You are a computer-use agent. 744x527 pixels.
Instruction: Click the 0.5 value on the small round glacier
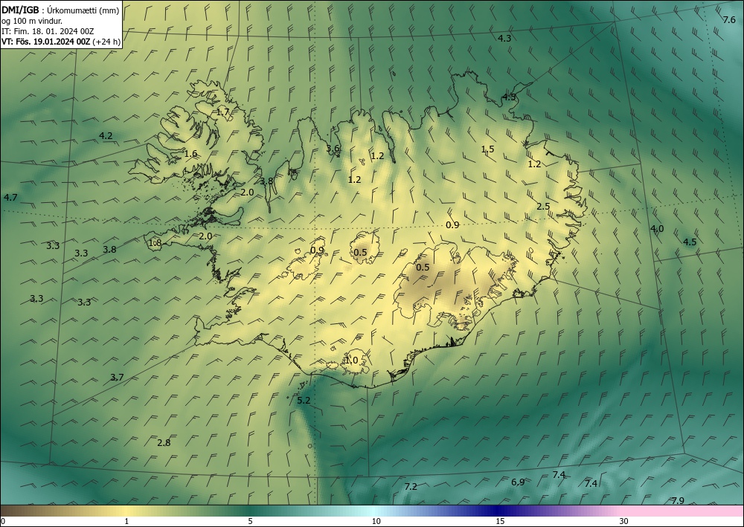[x=360, y=253]
